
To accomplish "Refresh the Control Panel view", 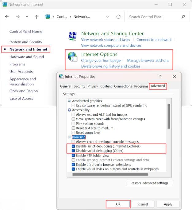I will point(118,17).
